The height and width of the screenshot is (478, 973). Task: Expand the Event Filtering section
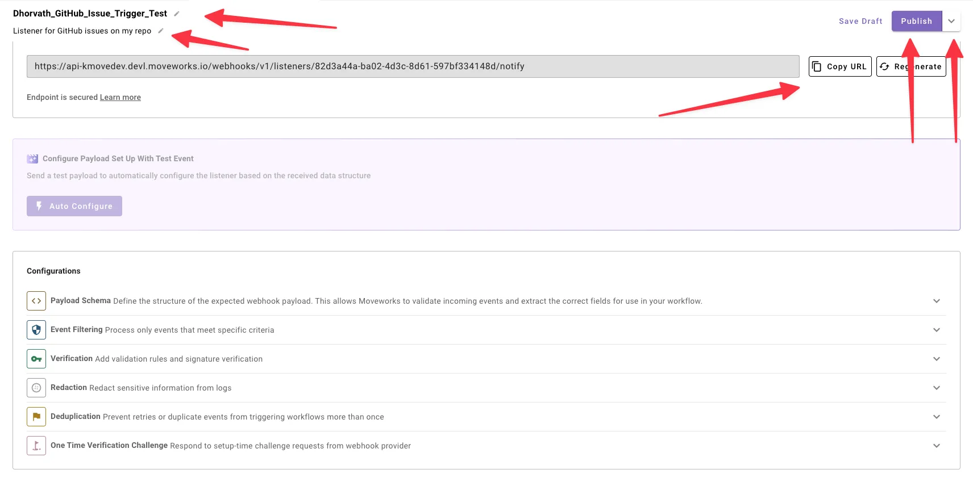coord(937,330)
